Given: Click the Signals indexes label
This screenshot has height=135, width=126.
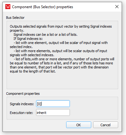Looking at the screenshot, I should point(22,104).
